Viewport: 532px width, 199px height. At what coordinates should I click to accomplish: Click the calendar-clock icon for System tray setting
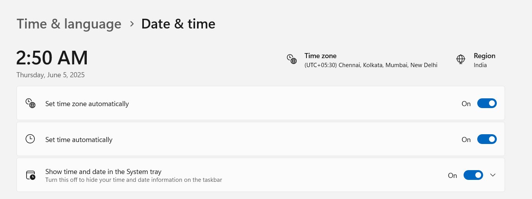(x=30, y=175)
